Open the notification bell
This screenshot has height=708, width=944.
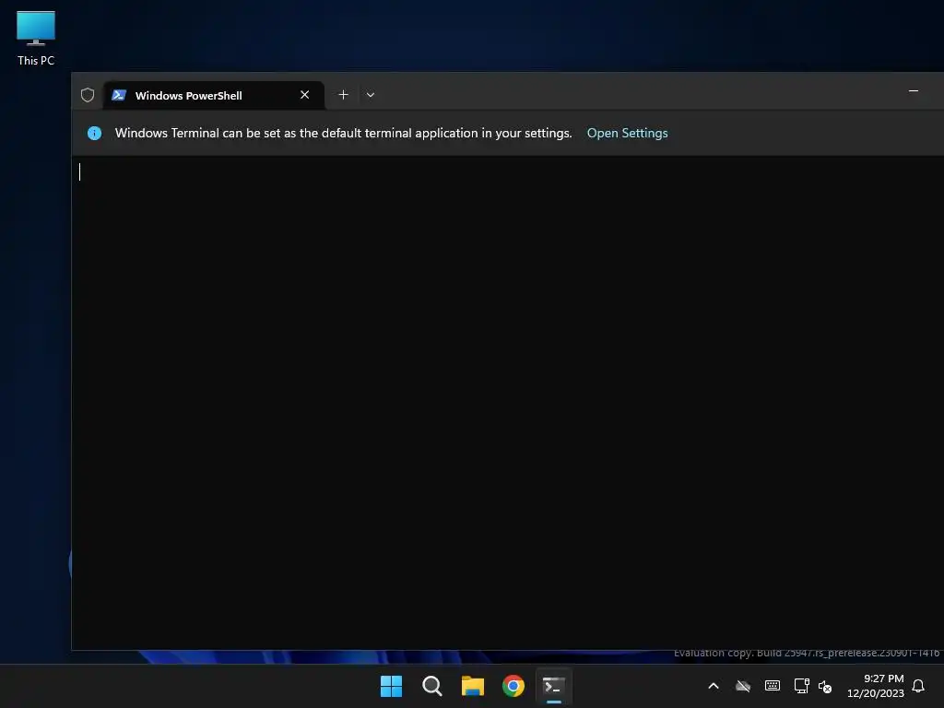coord(919,686)
